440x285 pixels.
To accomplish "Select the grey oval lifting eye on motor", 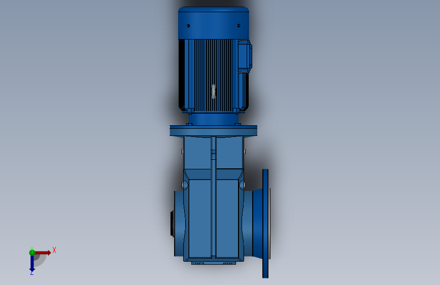I will tap(214, 91).
